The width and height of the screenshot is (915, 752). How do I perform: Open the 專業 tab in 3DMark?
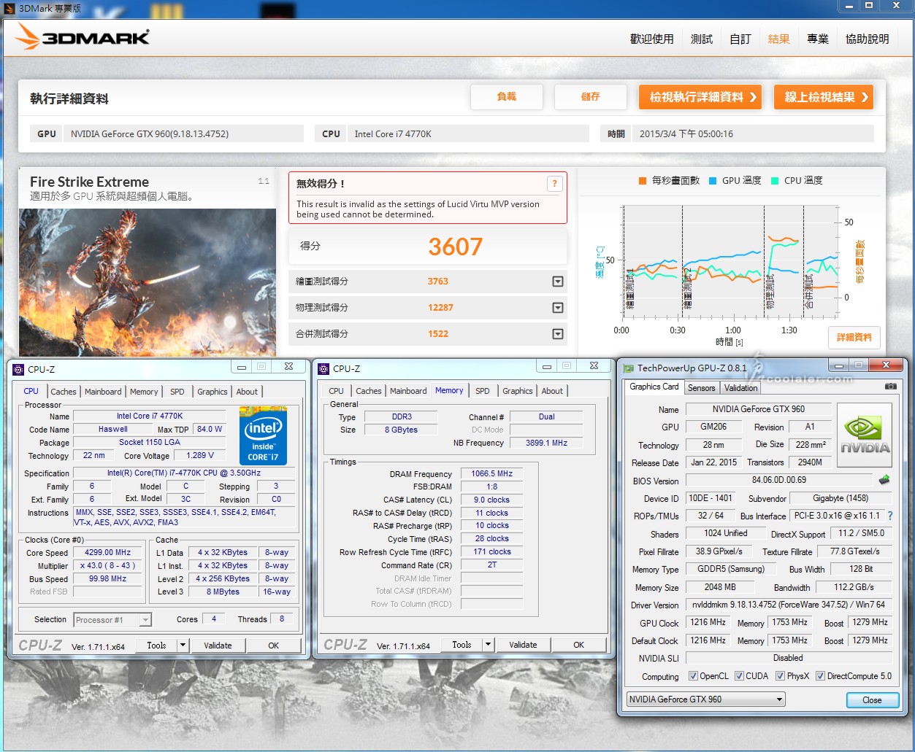(x=818, y=39)
